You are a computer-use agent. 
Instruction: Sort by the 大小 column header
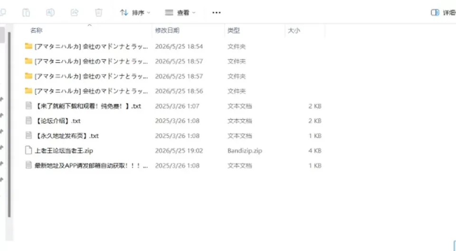(294, 30)
